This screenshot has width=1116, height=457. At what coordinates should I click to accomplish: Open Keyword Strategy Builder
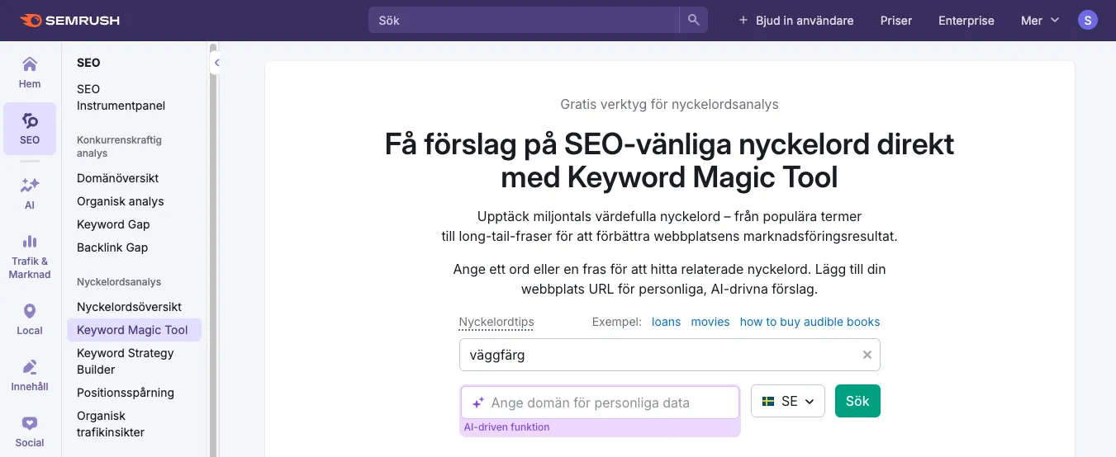(x=126, y=361)
